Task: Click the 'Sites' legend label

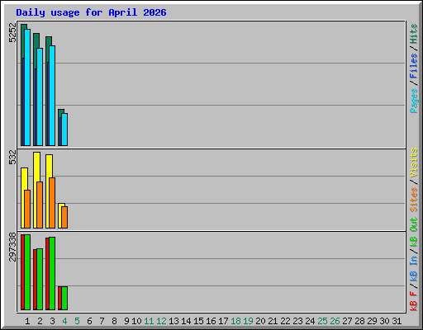Action: click(414, 200)
